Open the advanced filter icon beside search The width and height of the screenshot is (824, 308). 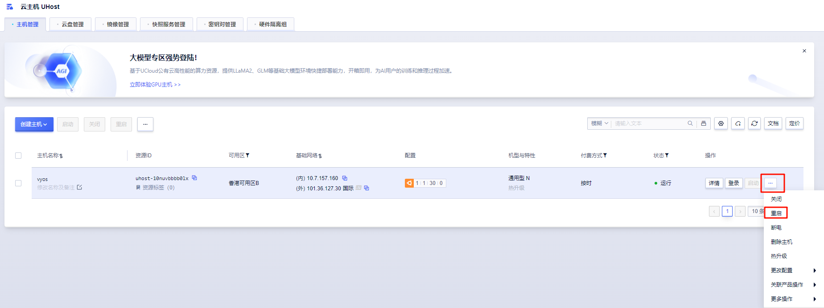point(704,123)
